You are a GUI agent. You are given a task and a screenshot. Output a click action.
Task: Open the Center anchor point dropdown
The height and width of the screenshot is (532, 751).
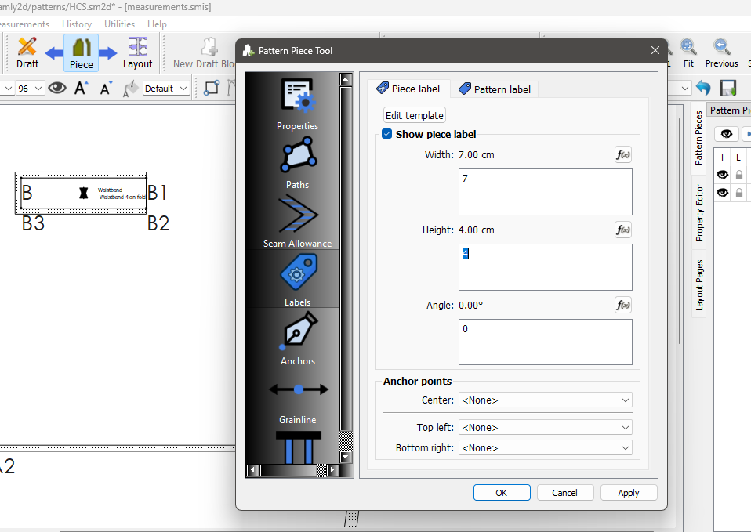click(x=545, y=400)
